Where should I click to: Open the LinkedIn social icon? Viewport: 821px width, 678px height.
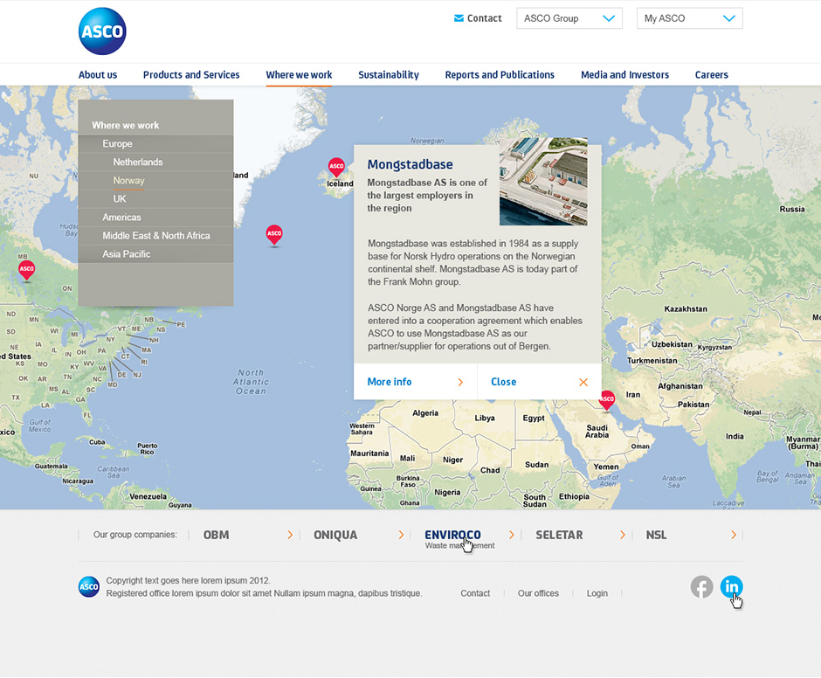click(x=731, y=587)
